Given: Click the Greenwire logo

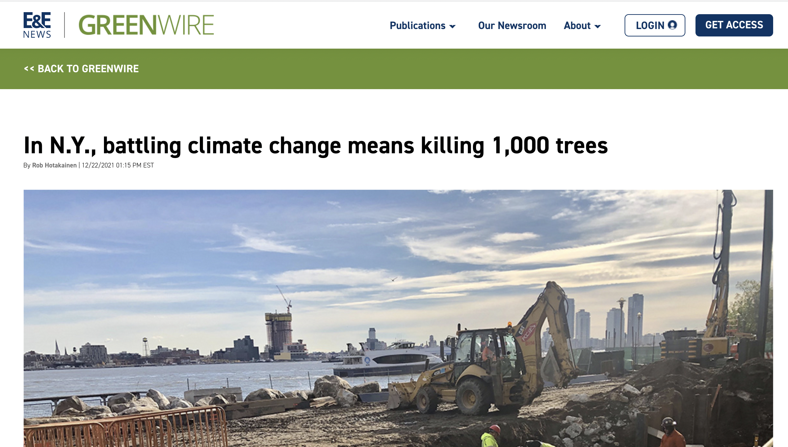Looking at the screenshot, I should (x=146, y=25).
